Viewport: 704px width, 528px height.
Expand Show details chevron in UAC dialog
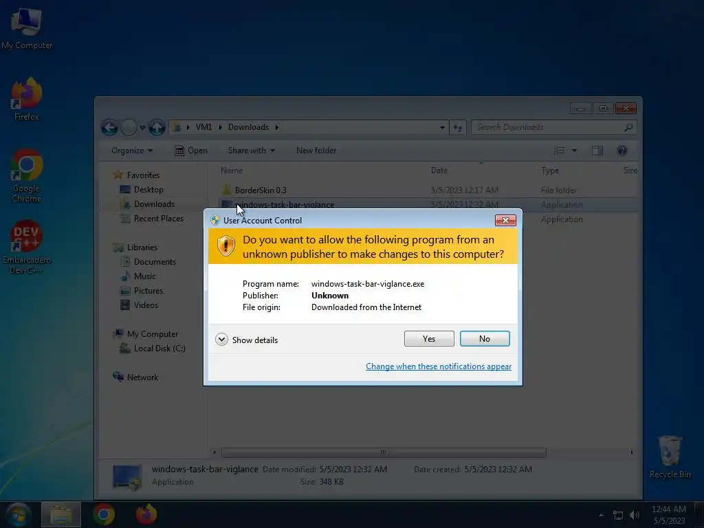click(221, 340)
